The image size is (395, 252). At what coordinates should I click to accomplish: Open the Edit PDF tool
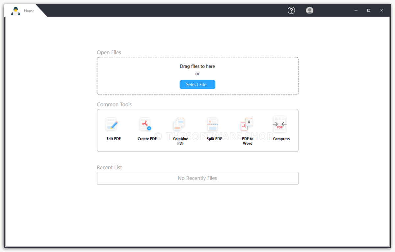[114, 129]
